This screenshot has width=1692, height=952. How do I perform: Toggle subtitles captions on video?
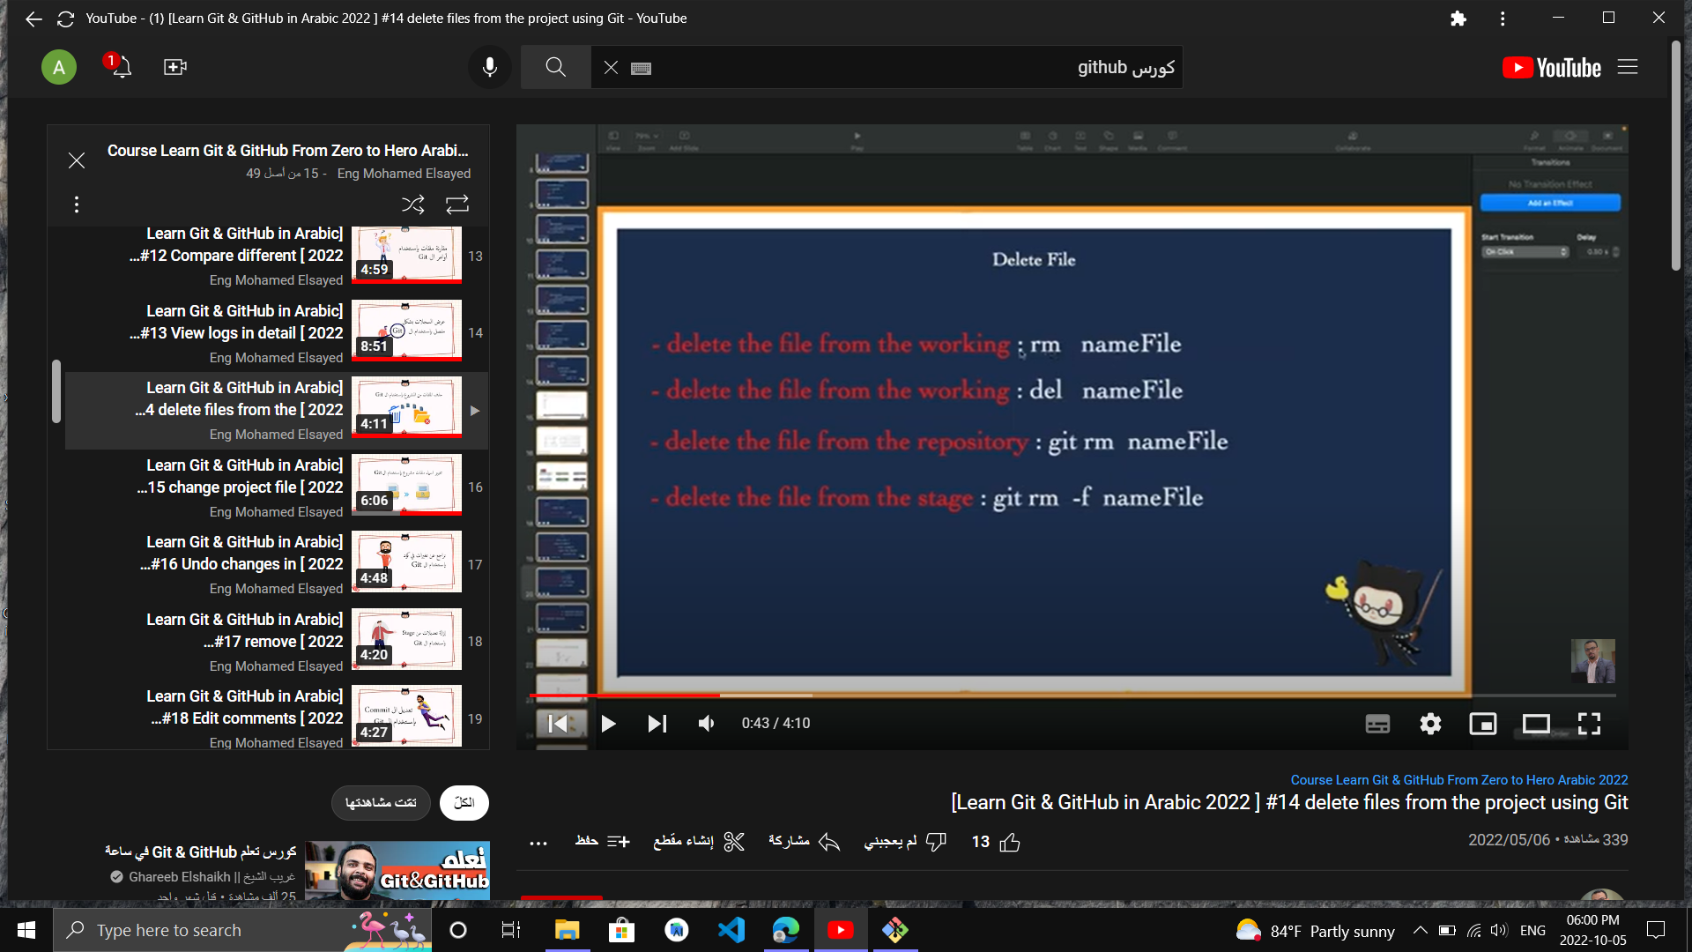coord(1377,724)
